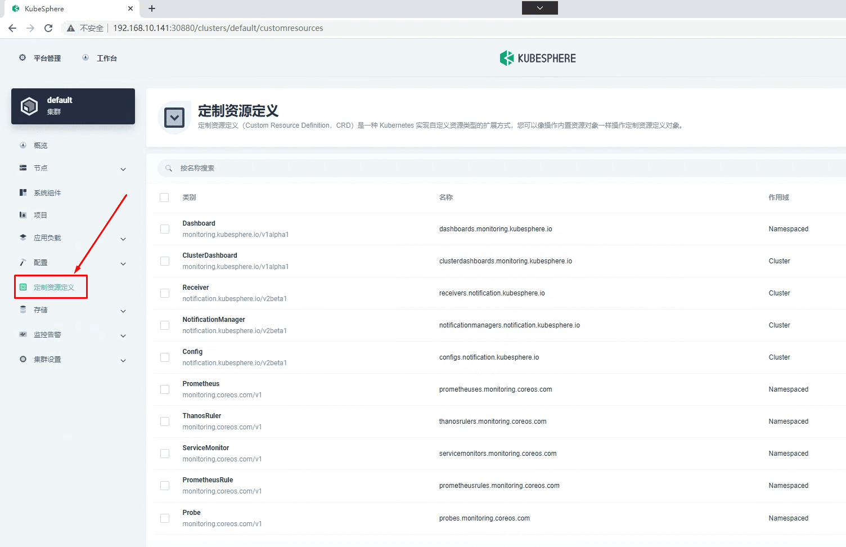Click the storage (存储) sidebar icon
The image size is (846, 547).
tap(23, 310)
